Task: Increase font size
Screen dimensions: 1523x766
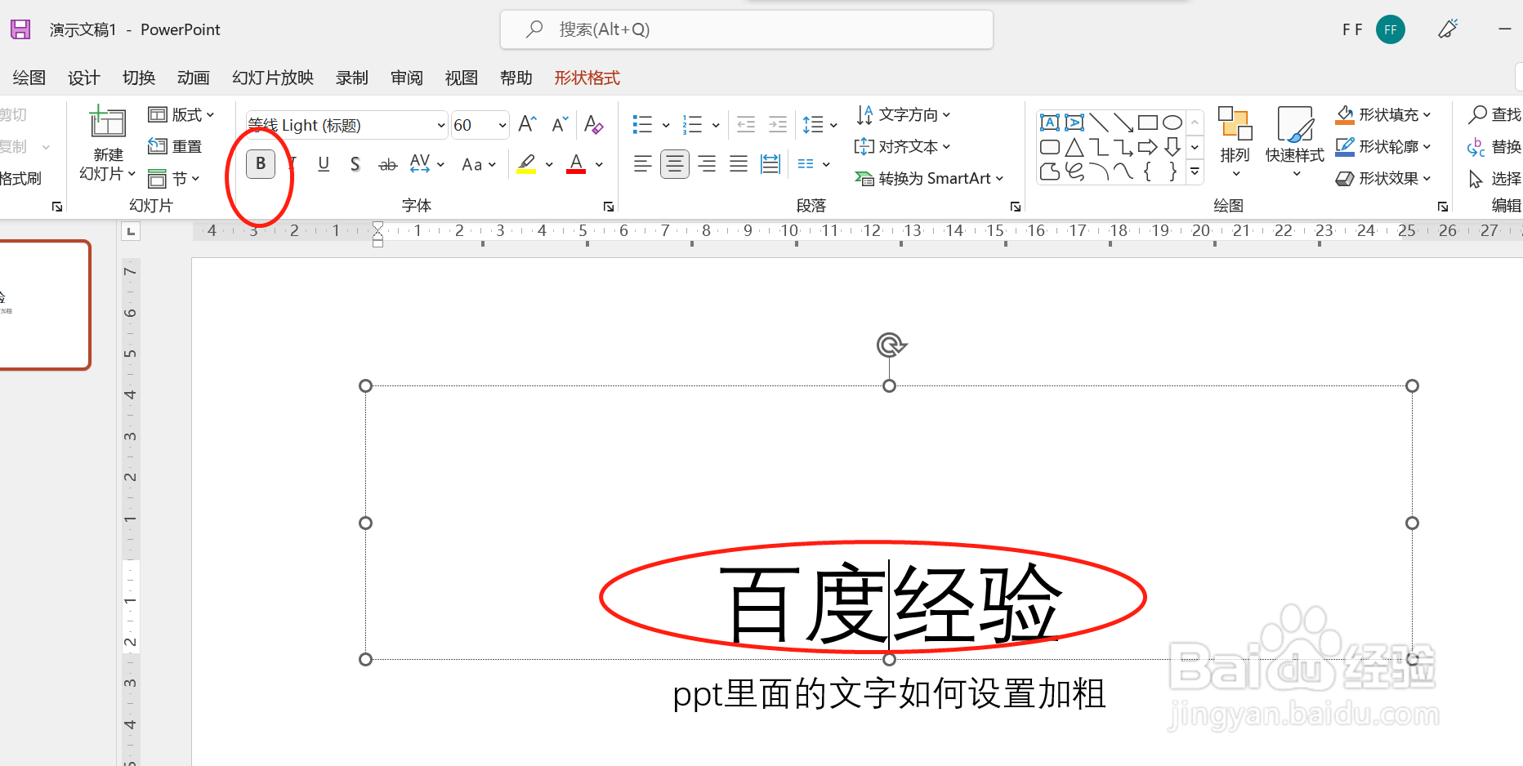Action: pyautogui.click(x=528, y=124)
